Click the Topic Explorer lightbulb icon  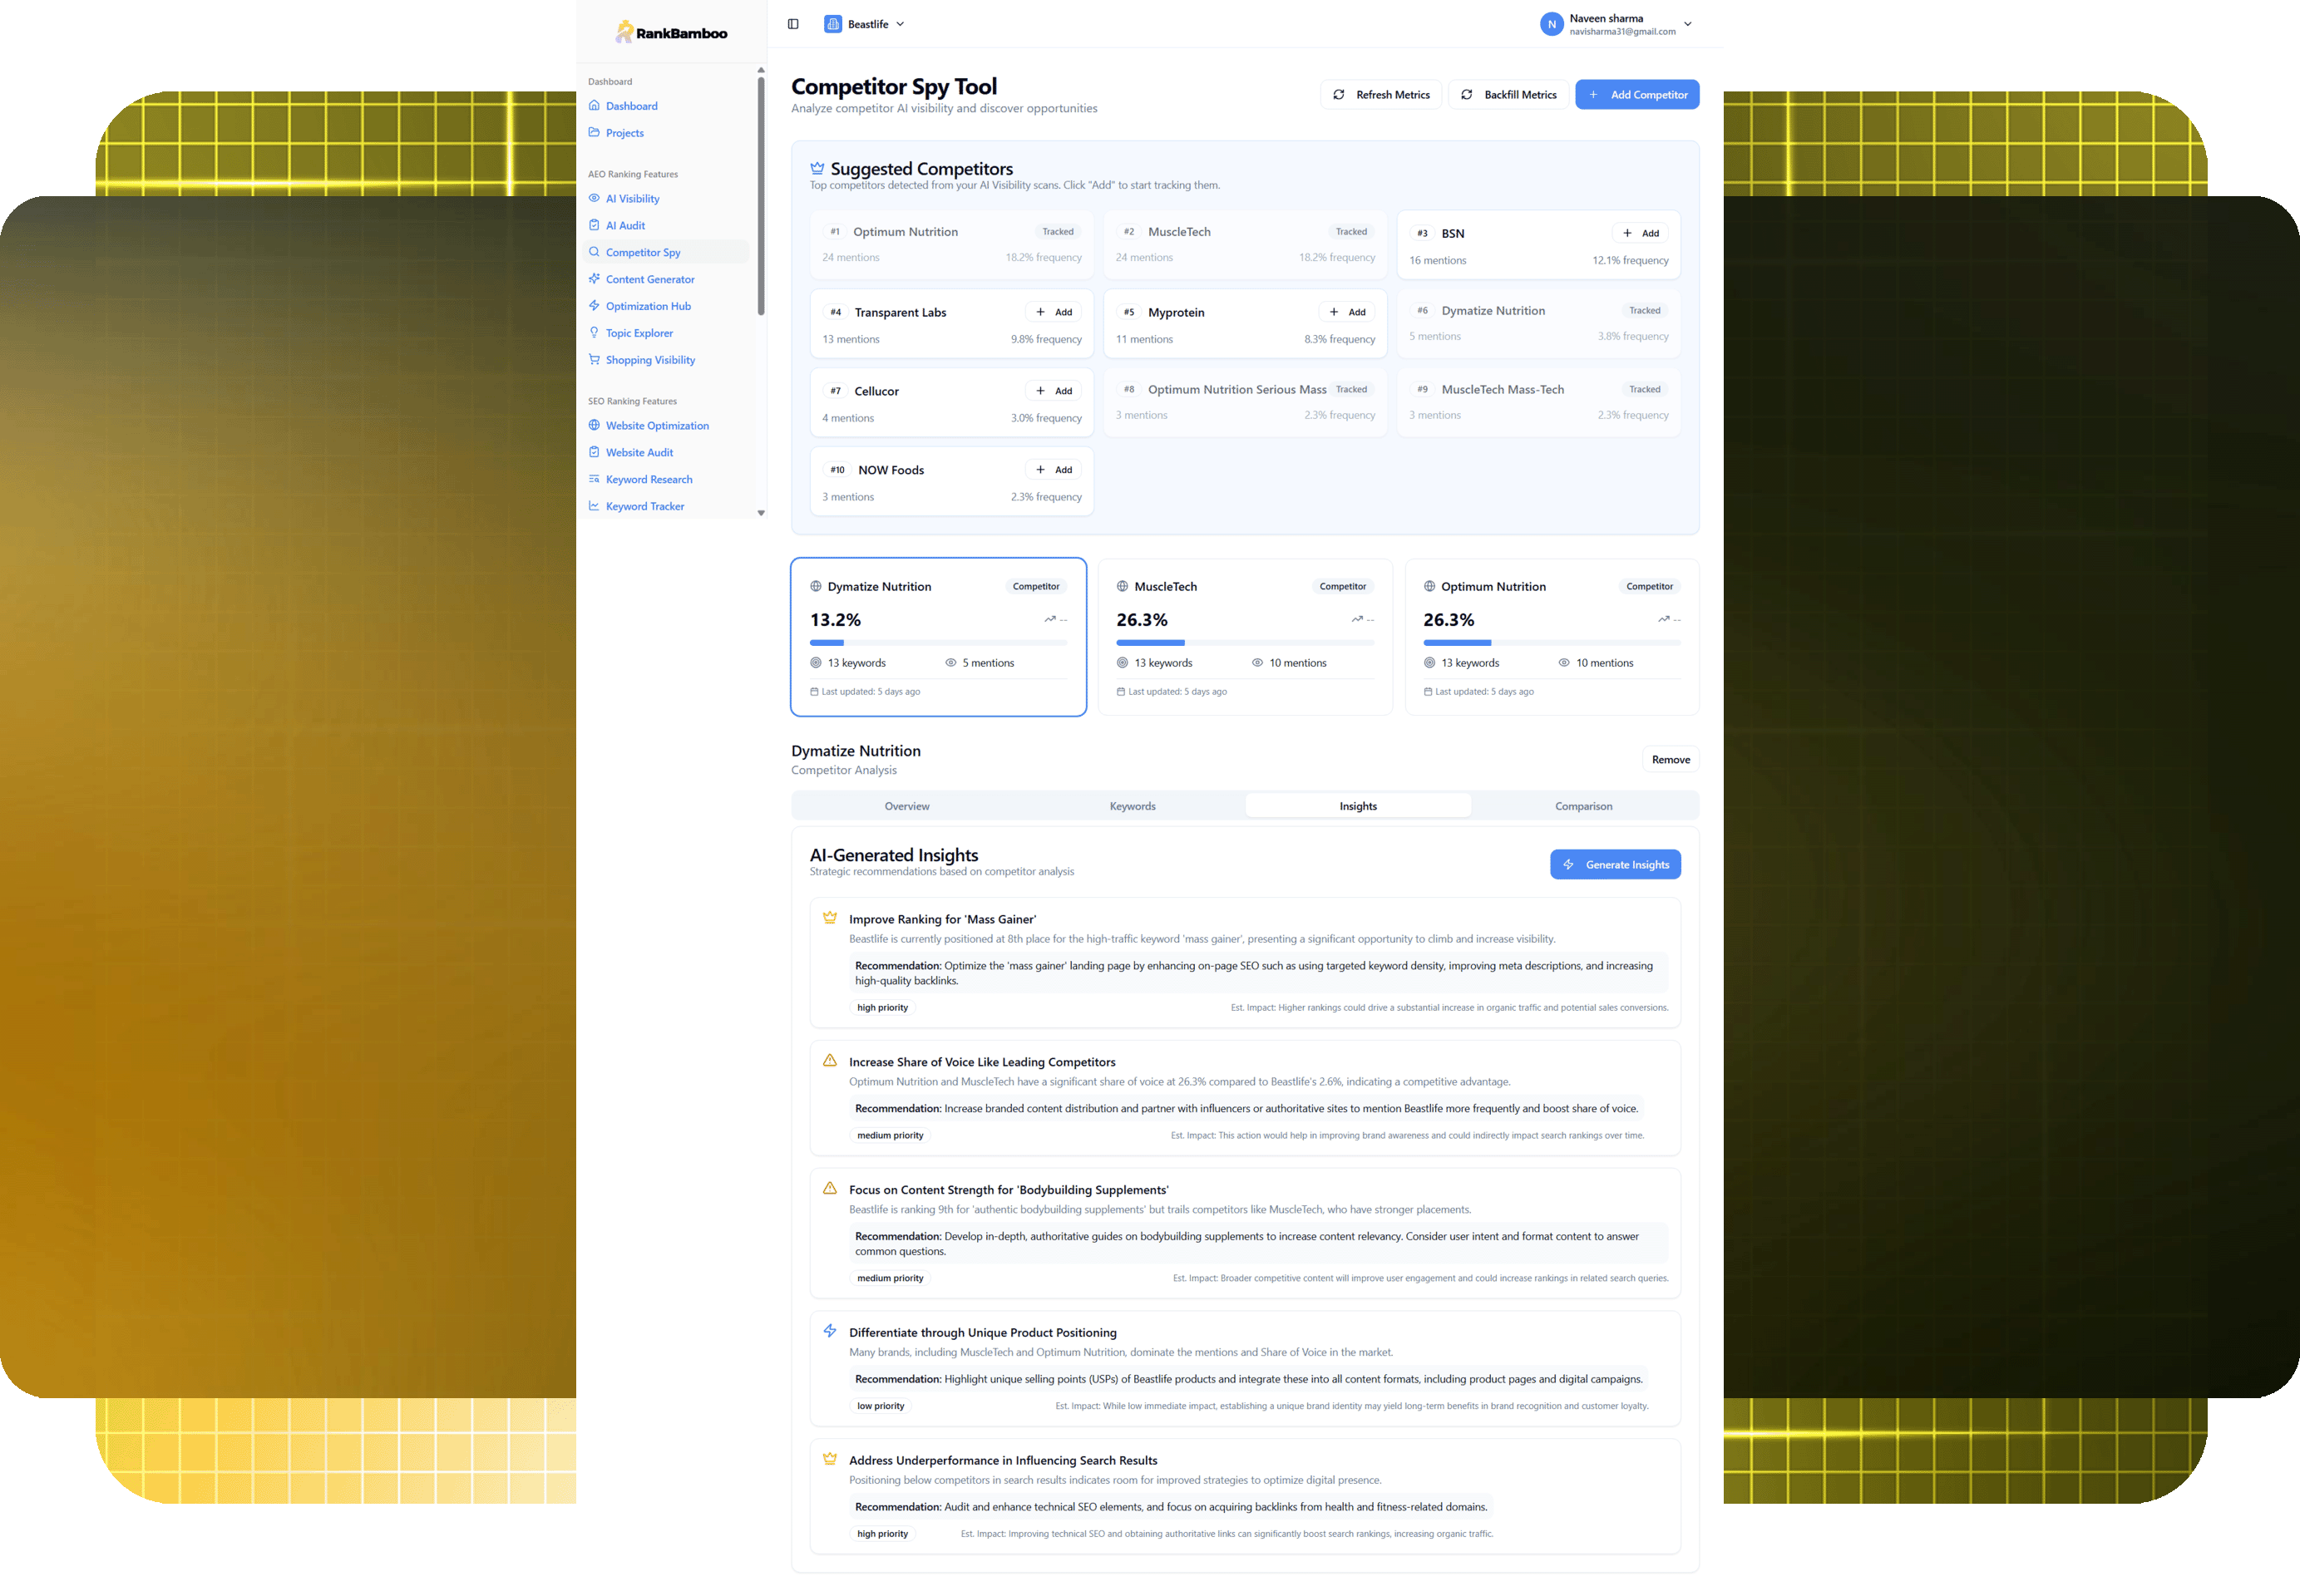tap(595, 333)
